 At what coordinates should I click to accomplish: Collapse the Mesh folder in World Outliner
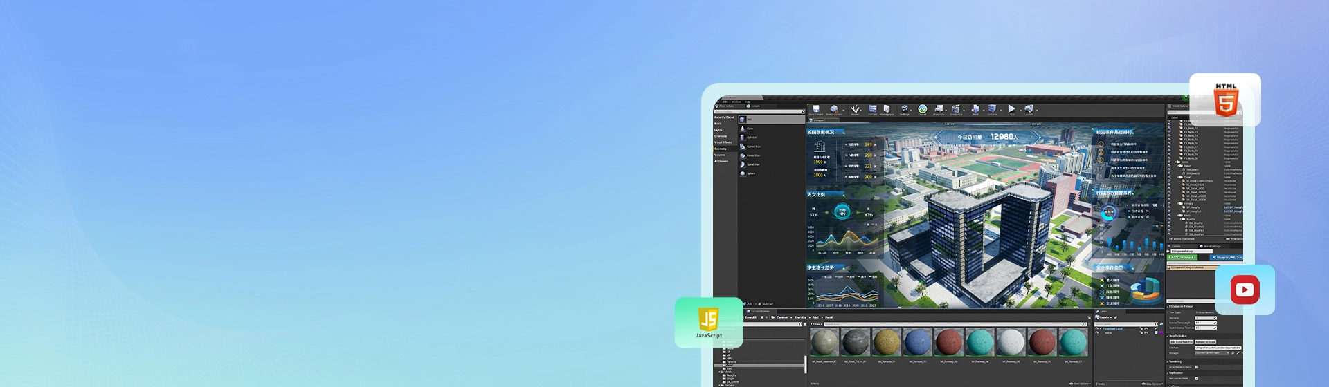(1177, 216)
